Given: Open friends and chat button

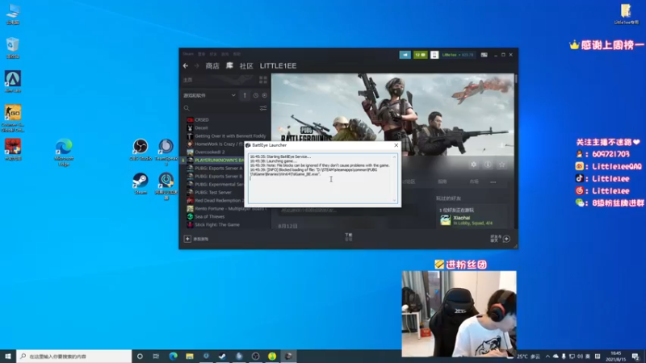Looking at the screenshot, I should click(x=500, y=239).
